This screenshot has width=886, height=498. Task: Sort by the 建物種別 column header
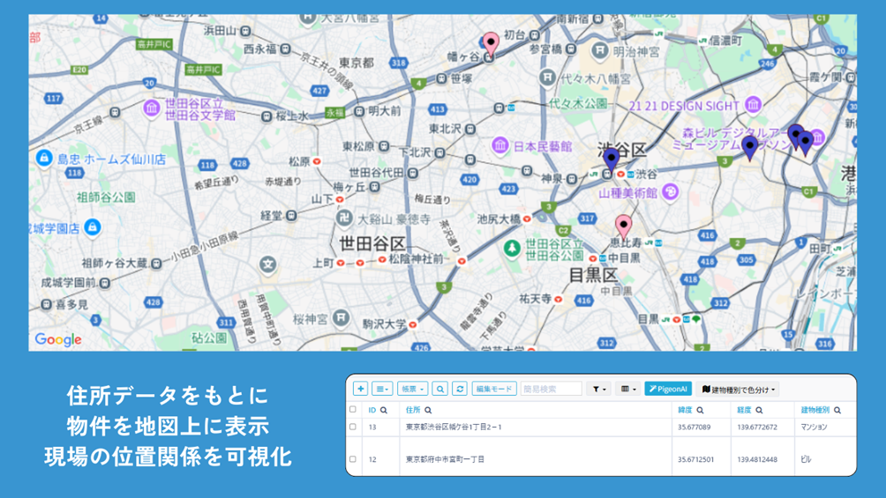point(815,410)
